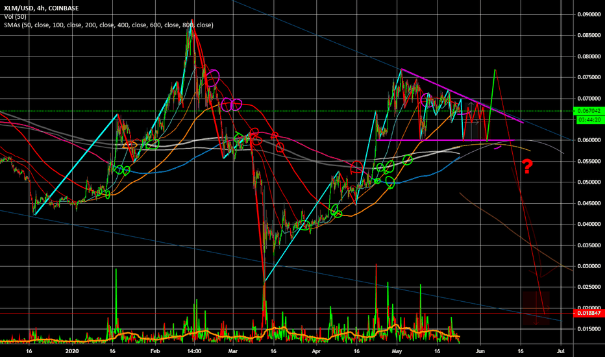Screen dimensions: 605x357
Task: Click the 0.090000 price axis label
Action: 589,15
